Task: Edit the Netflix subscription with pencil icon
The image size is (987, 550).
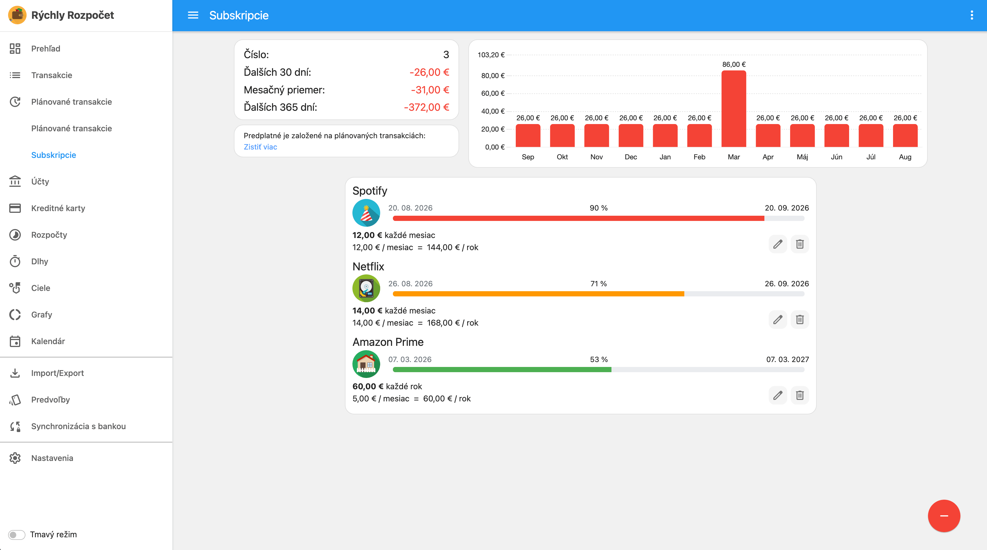Action: click(778, 320)
